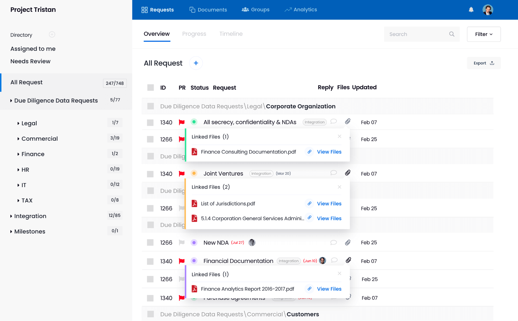Click the search magnifier icon

tap(452, 34)
